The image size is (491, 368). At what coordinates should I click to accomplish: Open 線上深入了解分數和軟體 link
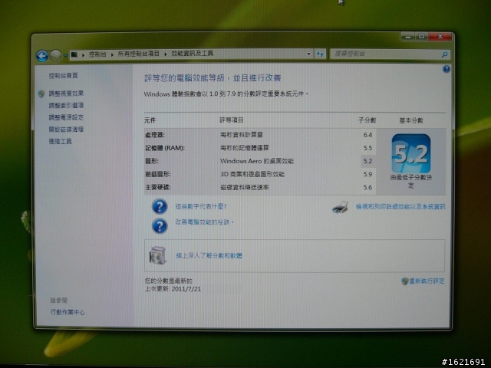(x=209, y=255)
